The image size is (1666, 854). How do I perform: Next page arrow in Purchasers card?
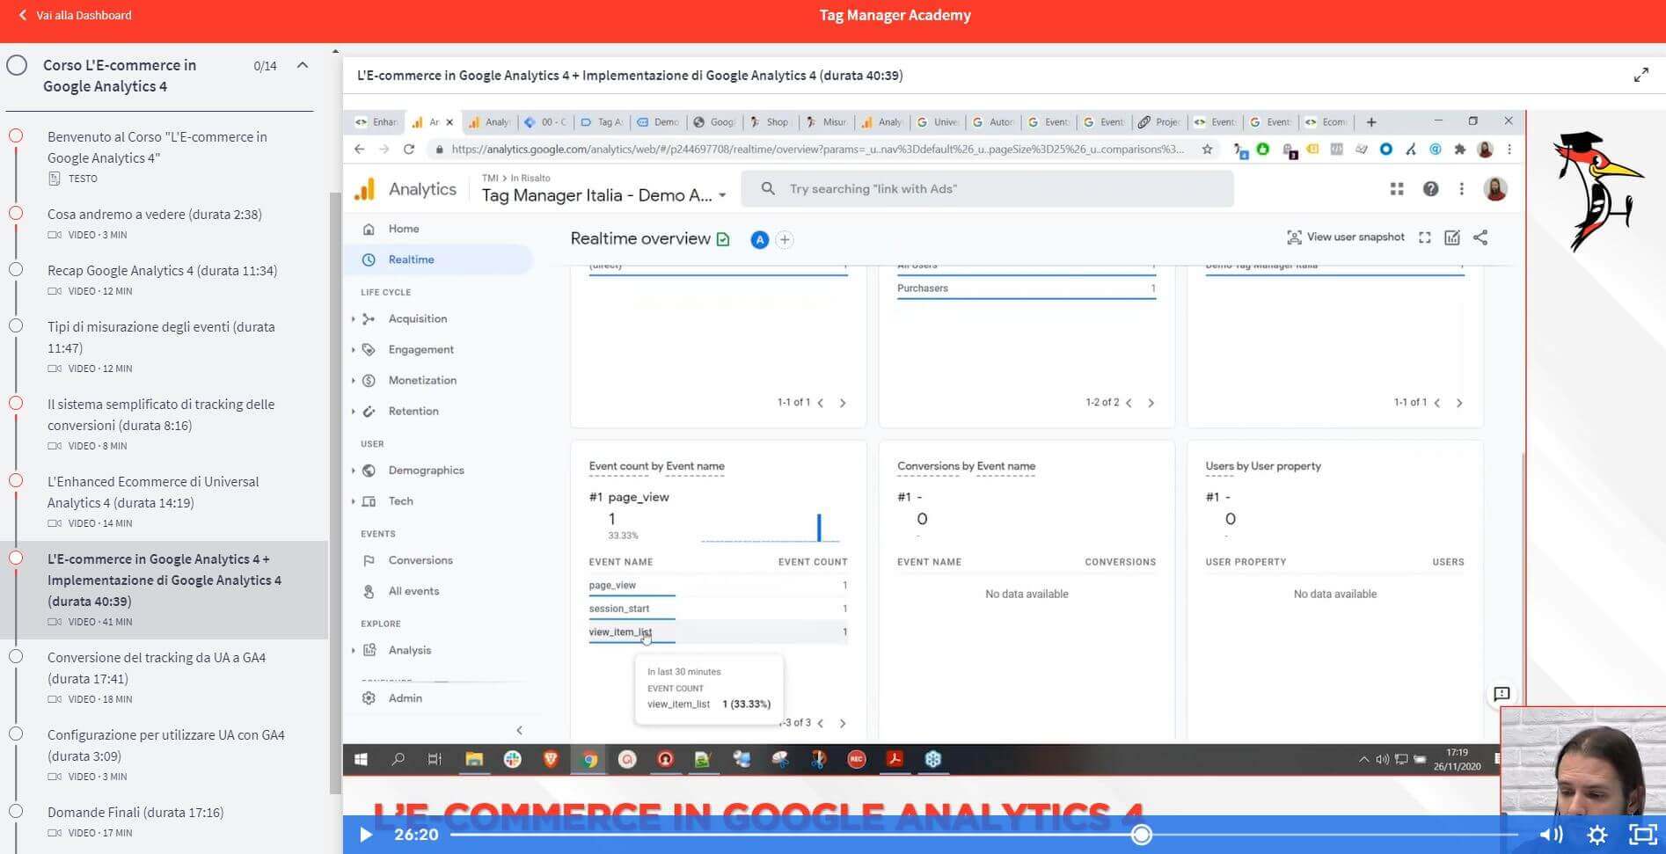click(x=1151, y=403)
